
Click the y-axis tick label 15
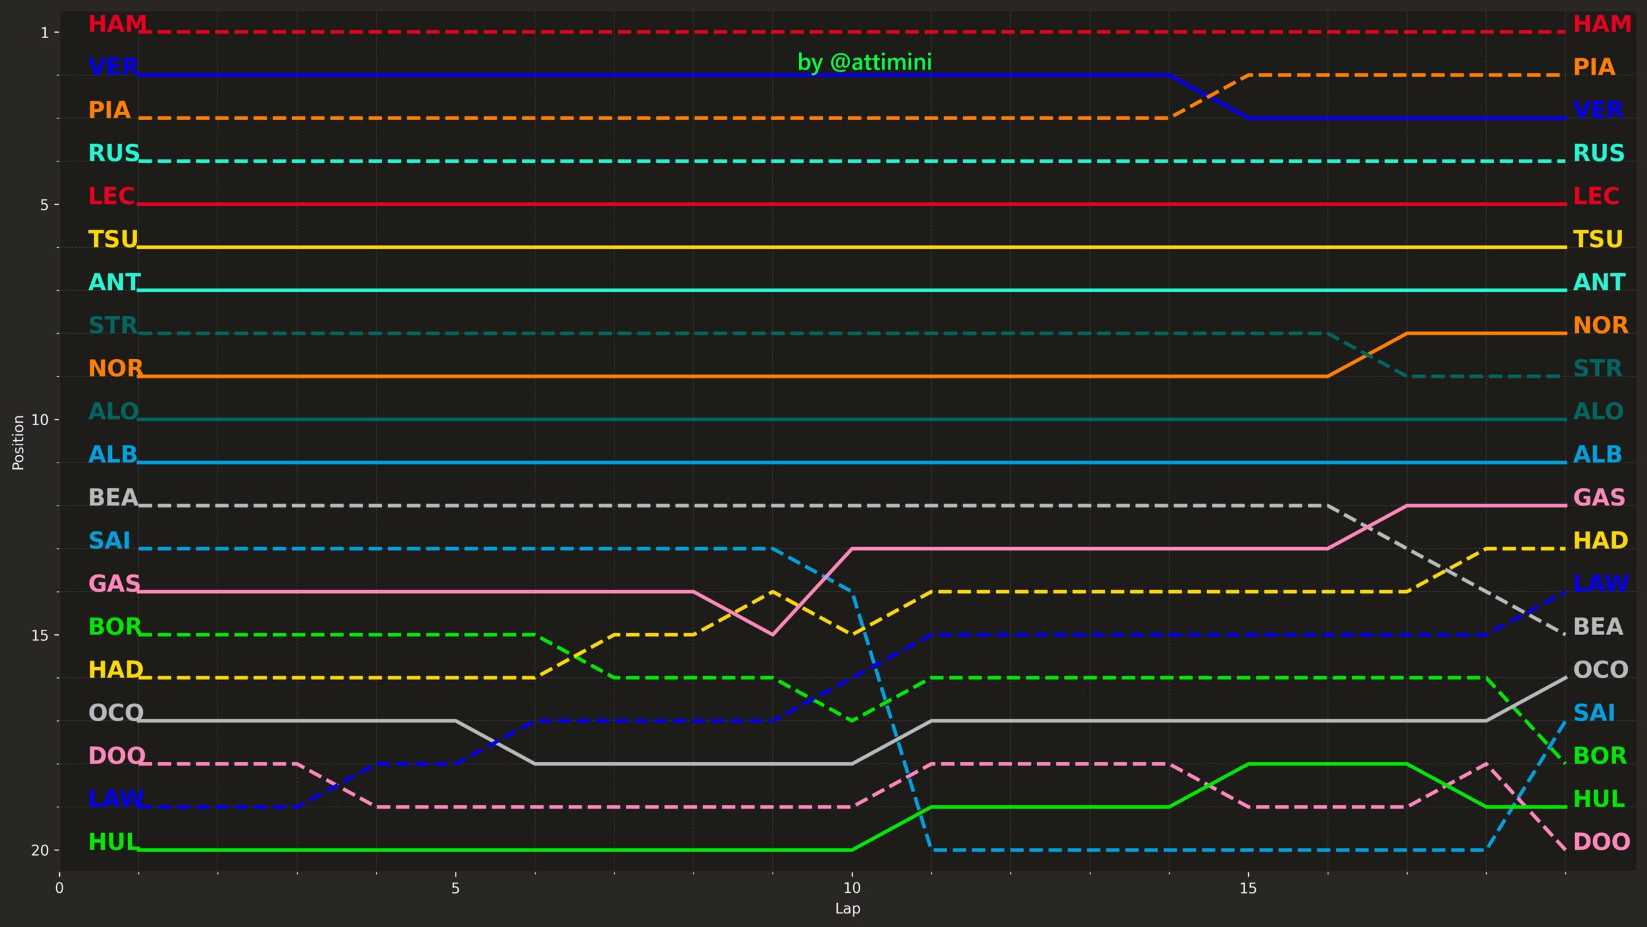[x=40, y=635]
